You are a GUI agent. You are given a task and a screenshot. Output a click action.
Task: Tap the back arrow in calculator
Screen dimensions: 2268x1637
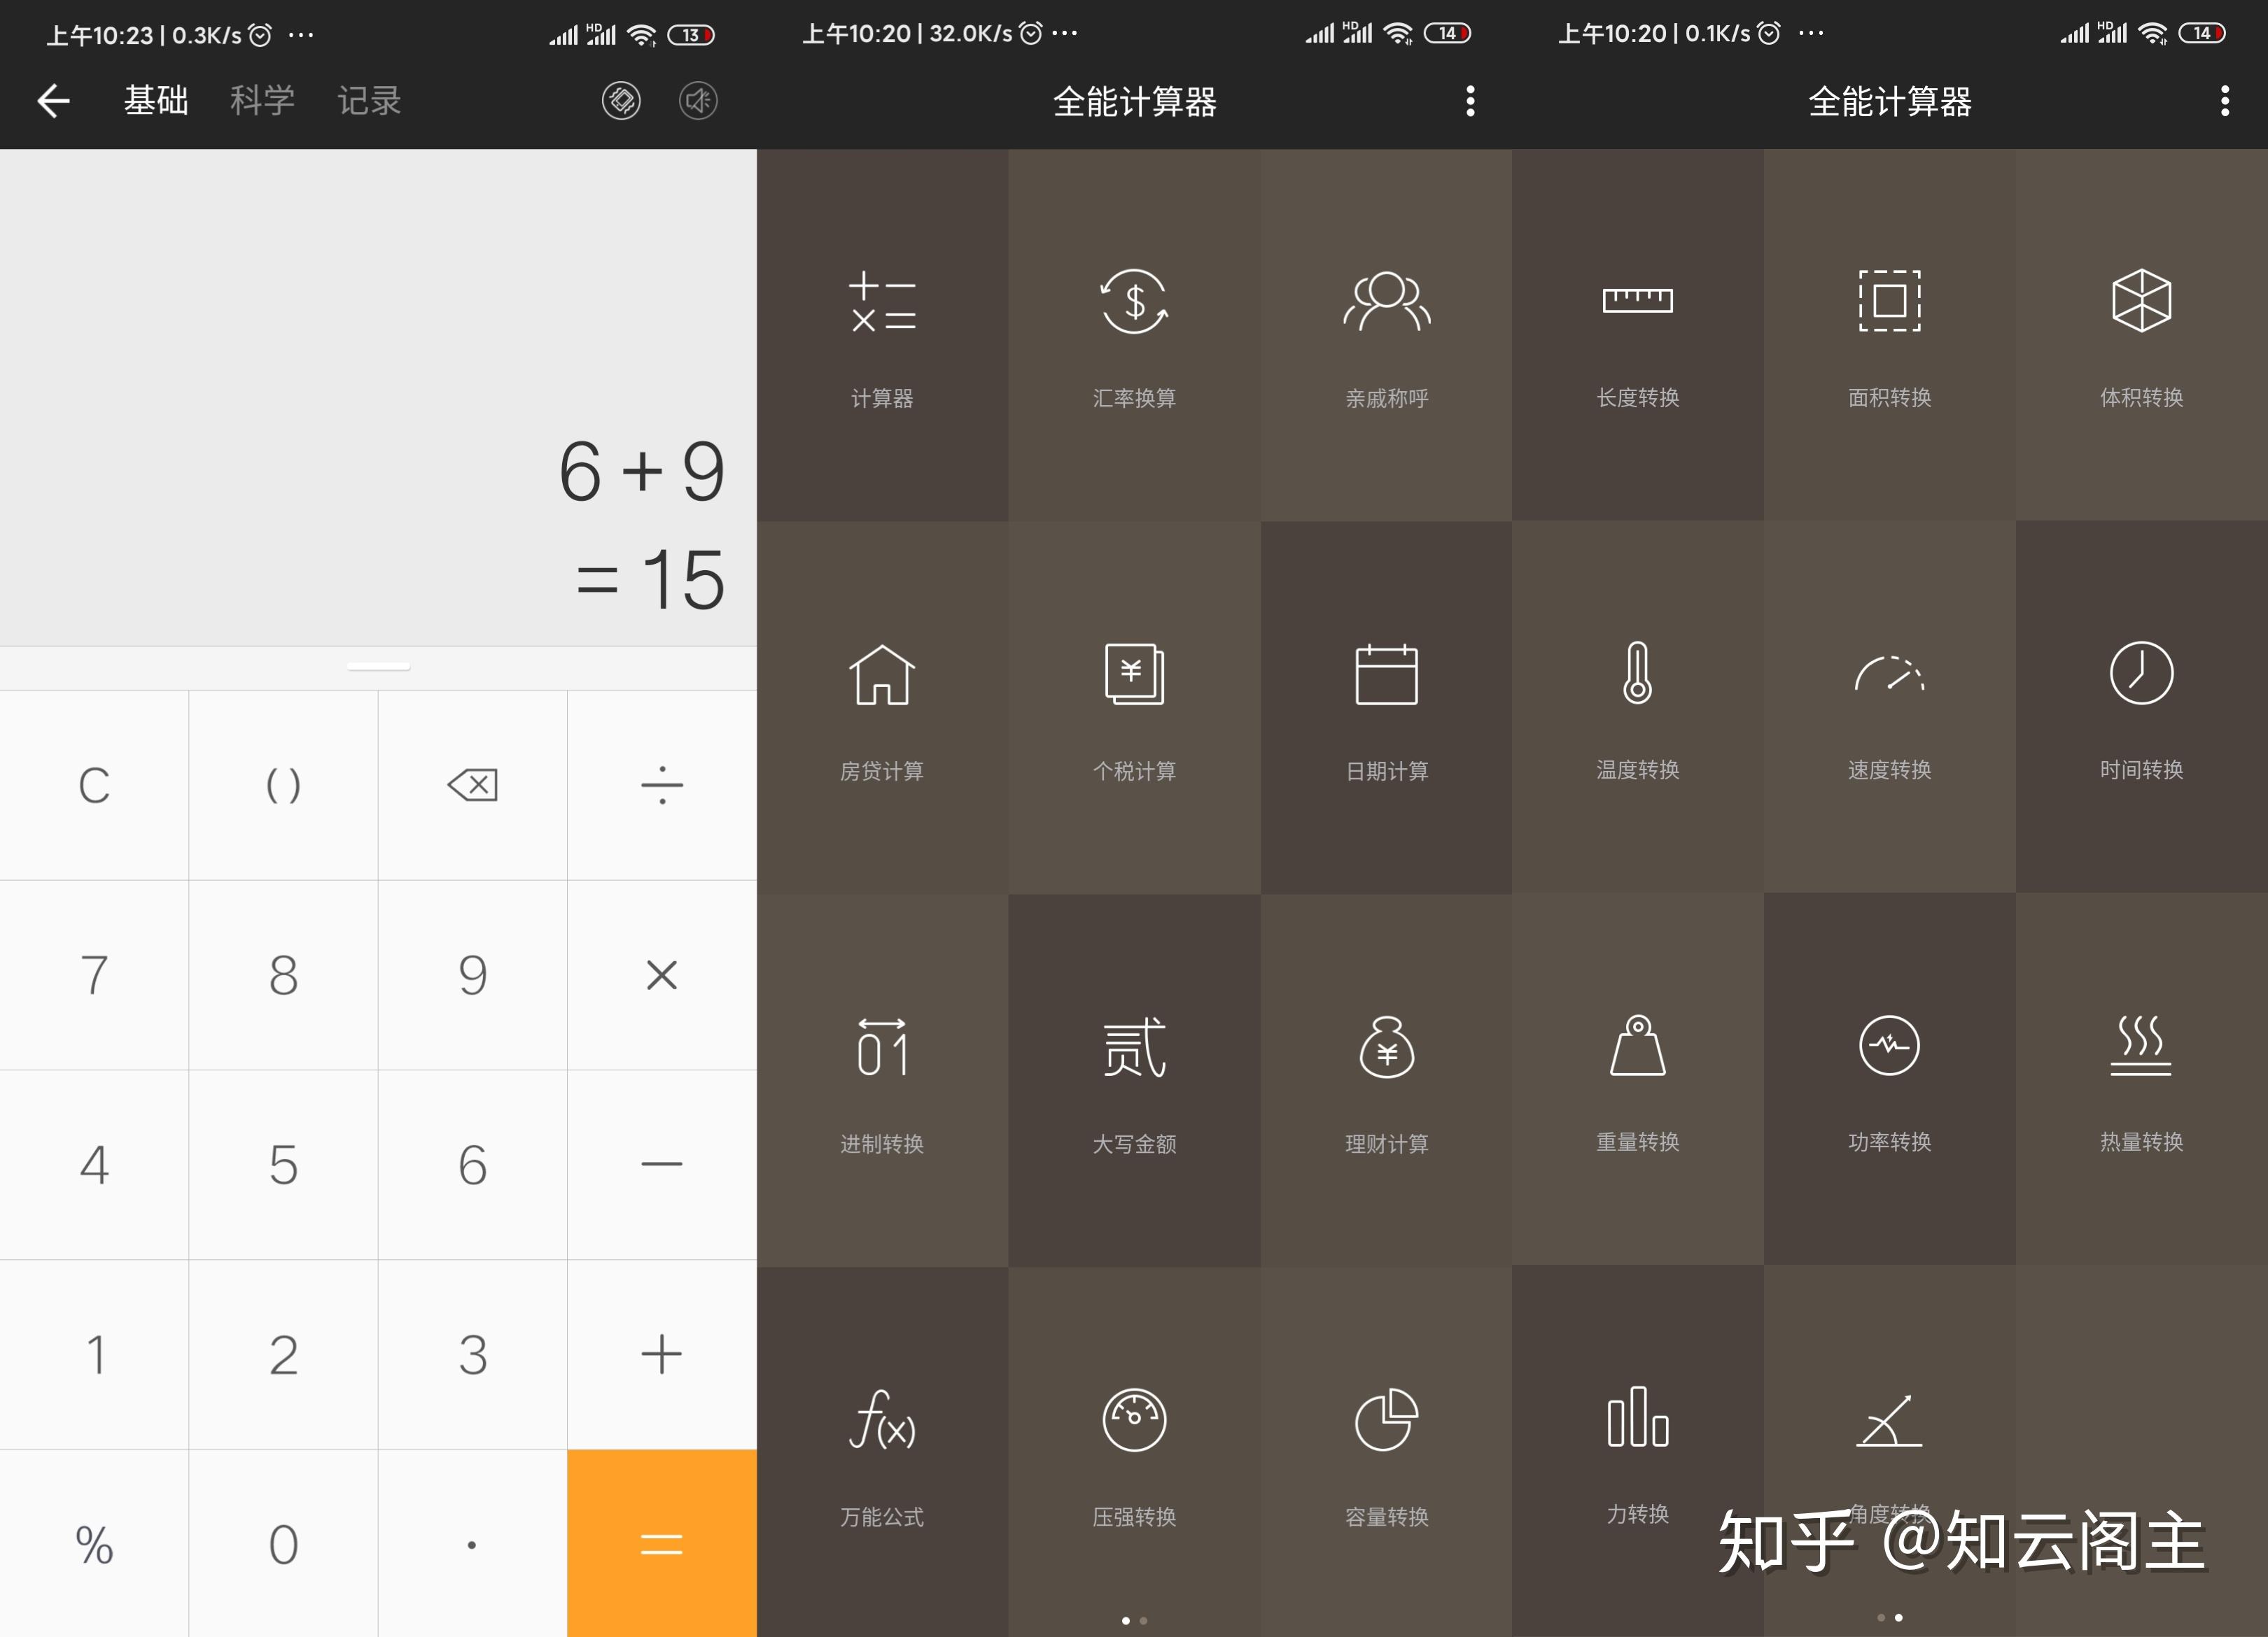click(53, 100)
